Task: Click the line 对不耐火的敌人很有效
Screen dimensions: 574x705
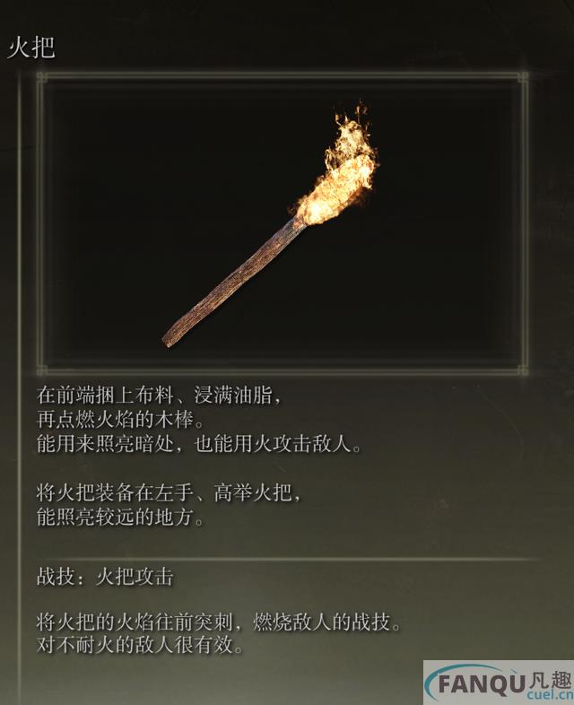Action: click(140, 645)
